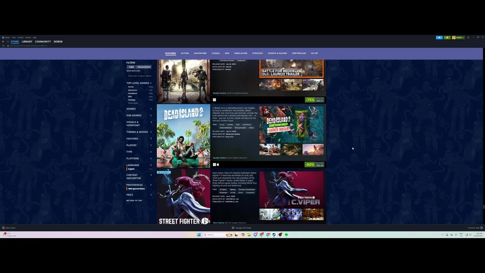Open the Street Fighter 6 cover art
The width and height of the screenshot is (485, 273).
(183, 197)
